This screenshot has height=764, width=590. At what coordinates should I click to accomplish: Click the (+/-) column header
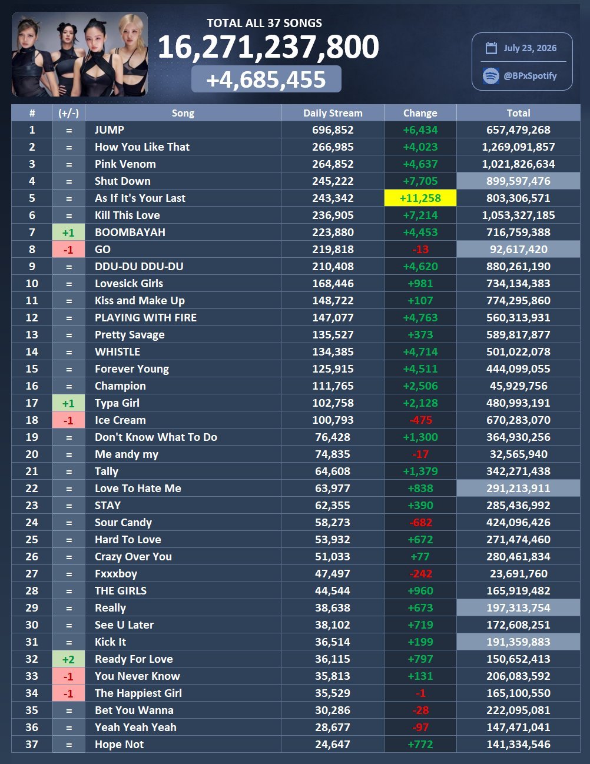click(x=69, y=113)
